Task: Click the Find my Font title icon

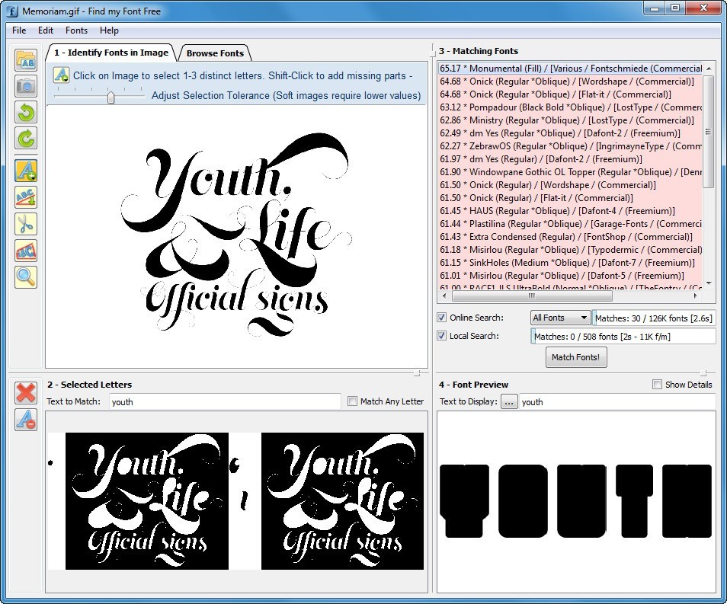Action: (x=12, y=11)
